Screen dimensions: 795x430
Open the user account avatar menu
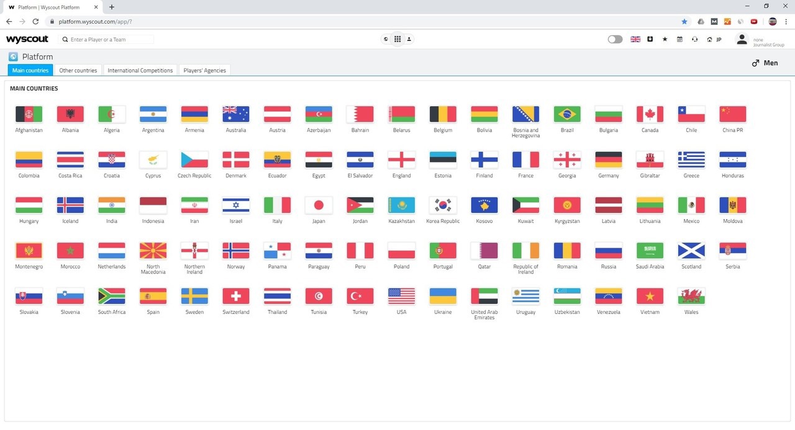[x=742, y=39]
